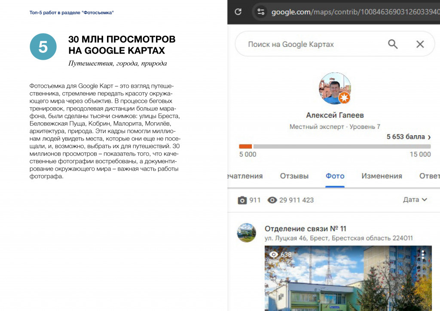Select the name 'Алексей Гапеев'
440x311 pixels.
coord(335,115)
